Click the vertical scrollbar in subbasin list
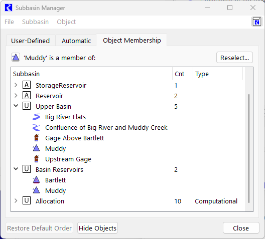This screenshot has width=265, height=239. point(249,148)
